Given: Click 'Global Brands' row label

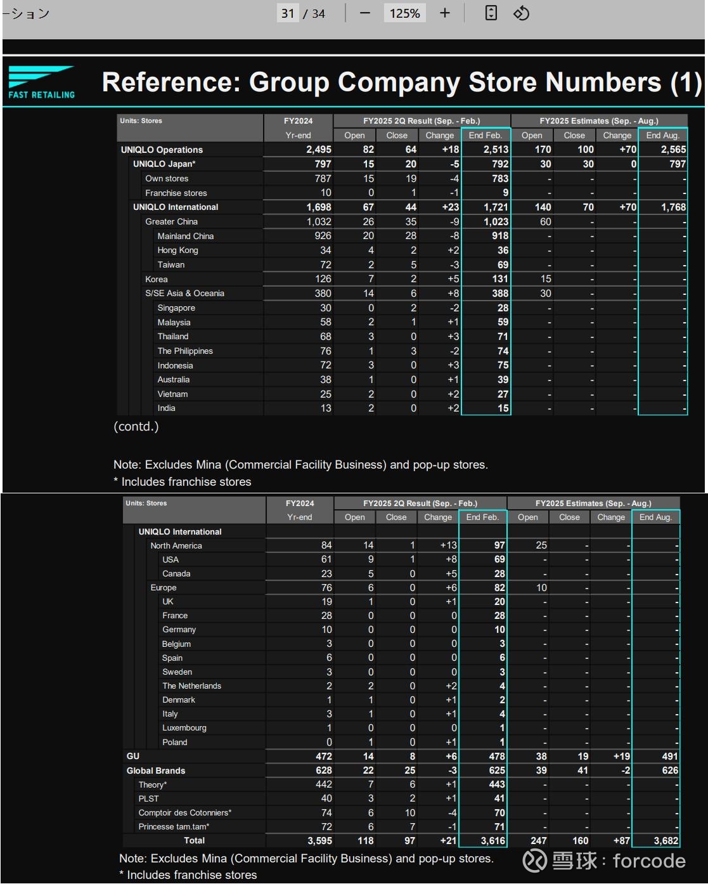Looking at the screenshot, I should [156, 771].
